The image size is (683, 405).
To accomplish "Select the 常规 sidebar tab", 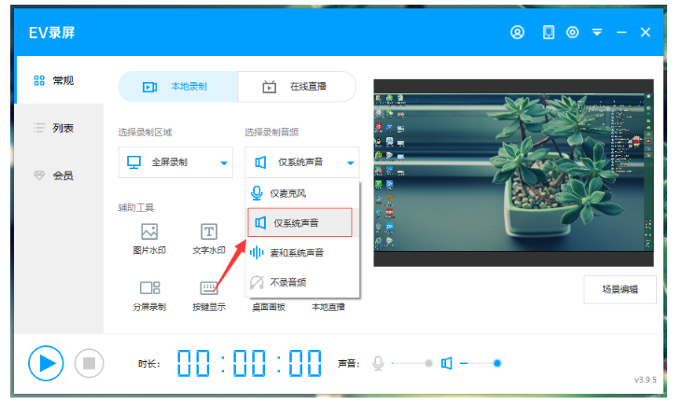I will click(x=59, y=80).
